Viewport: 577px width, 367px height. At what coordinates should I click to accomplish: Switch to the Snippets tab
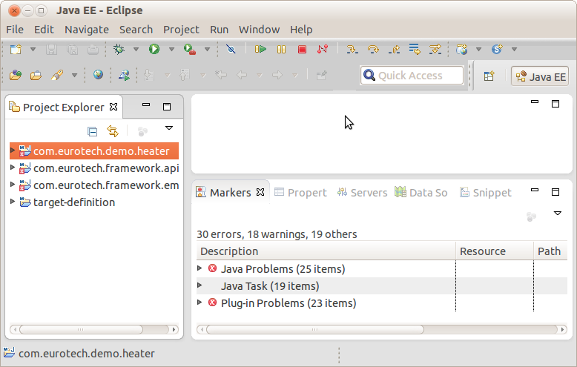point(485,192)
